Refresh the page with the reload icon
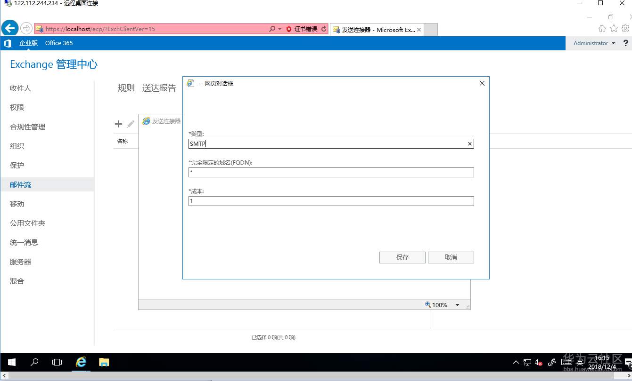632x381 pixels. pos(324,28)
